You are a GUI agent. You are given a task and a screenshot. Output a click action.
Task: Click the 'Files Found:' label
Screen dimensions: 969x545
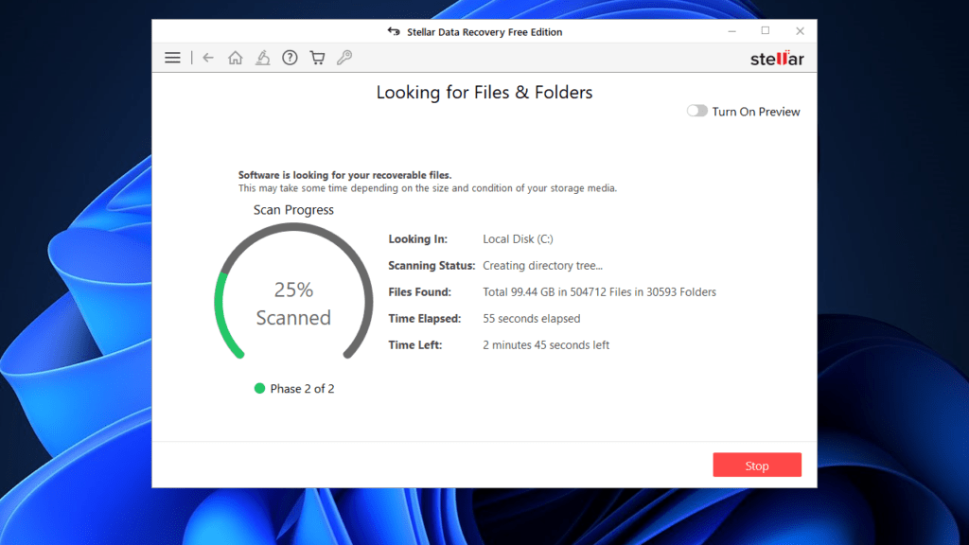(x=419, y=292)
